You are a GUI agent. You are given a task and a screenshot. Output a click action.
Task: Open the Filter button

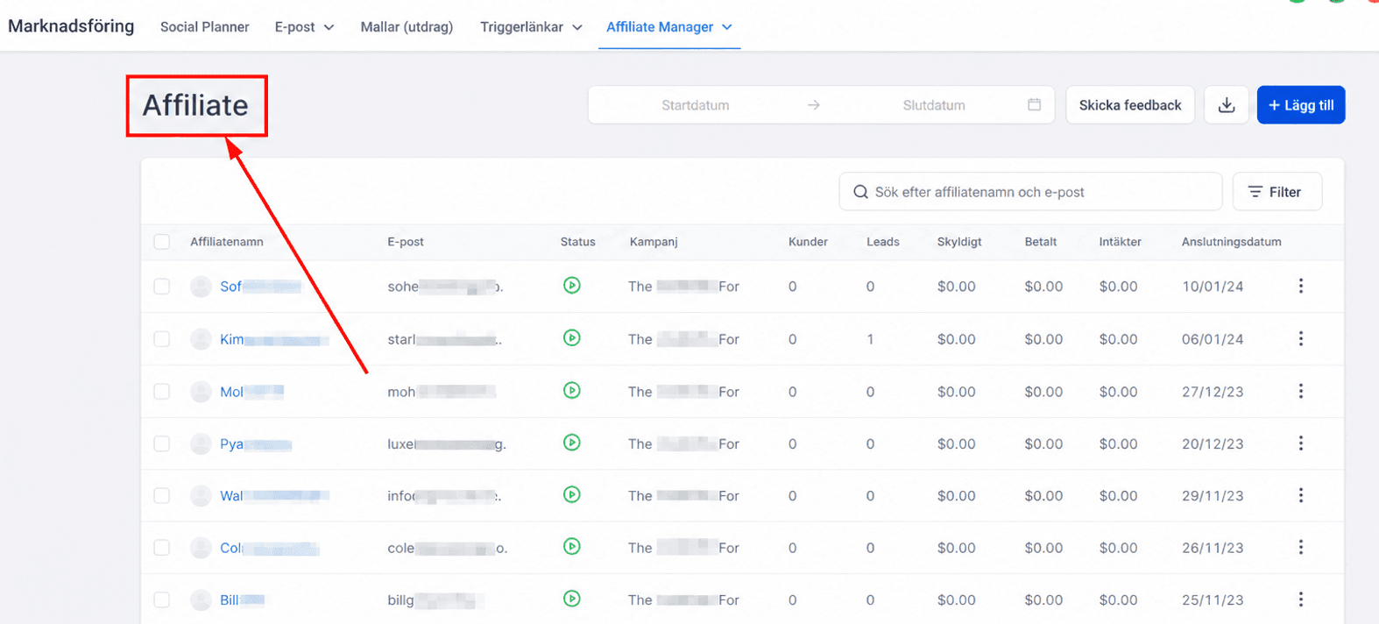click(x=1276, y=192)
